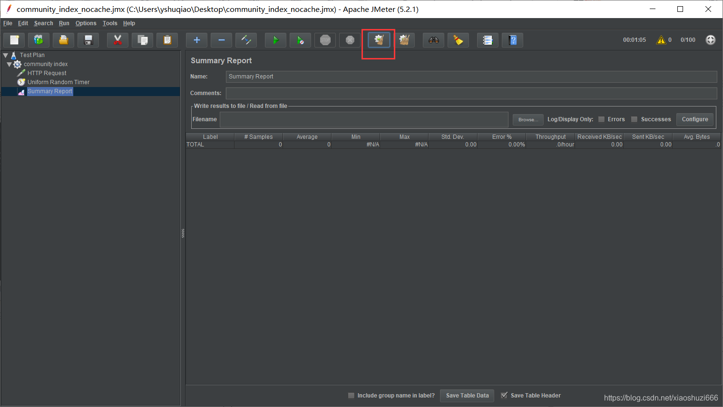Select the Test Plan root node
Screen dimensions: 723x407
coord(32,55)
